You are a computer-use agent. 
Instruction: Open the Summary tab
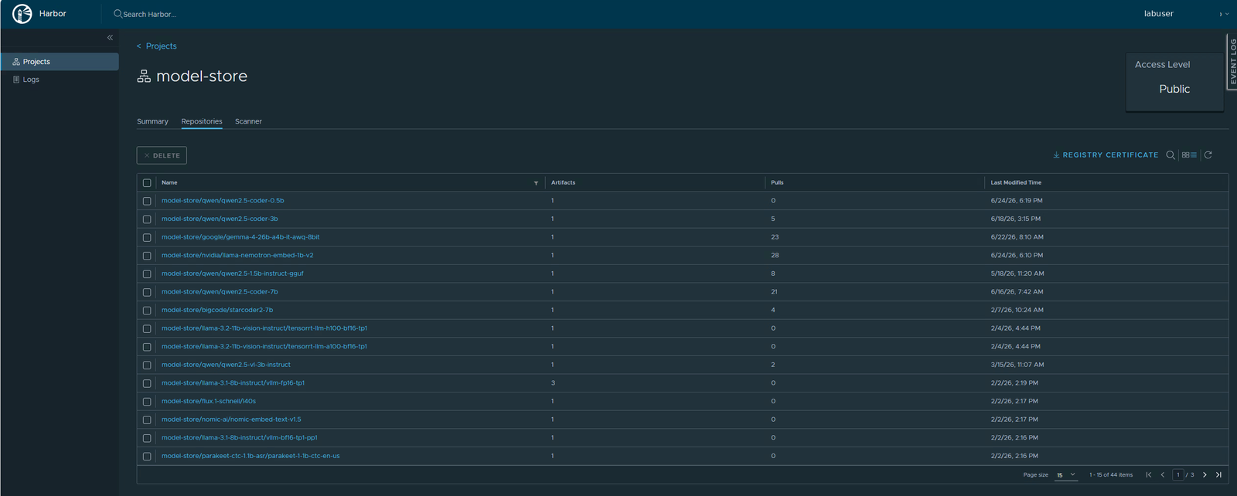click(x=152, y=121)
